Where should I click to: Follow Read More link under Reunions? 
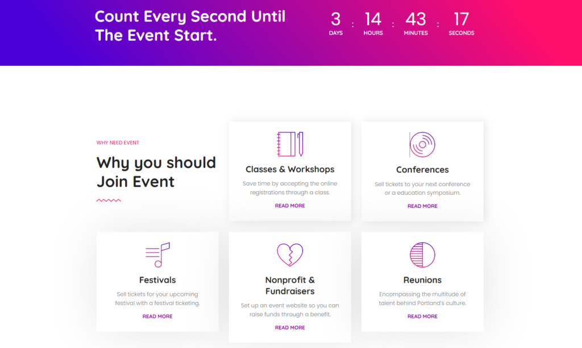click(422, 317)
